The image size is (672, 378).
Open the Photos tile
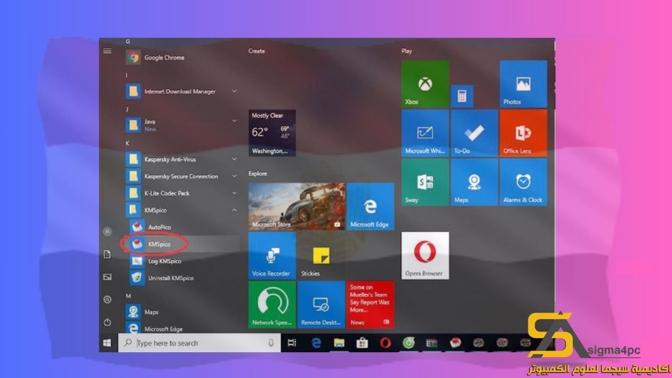(x=523, y=84)
